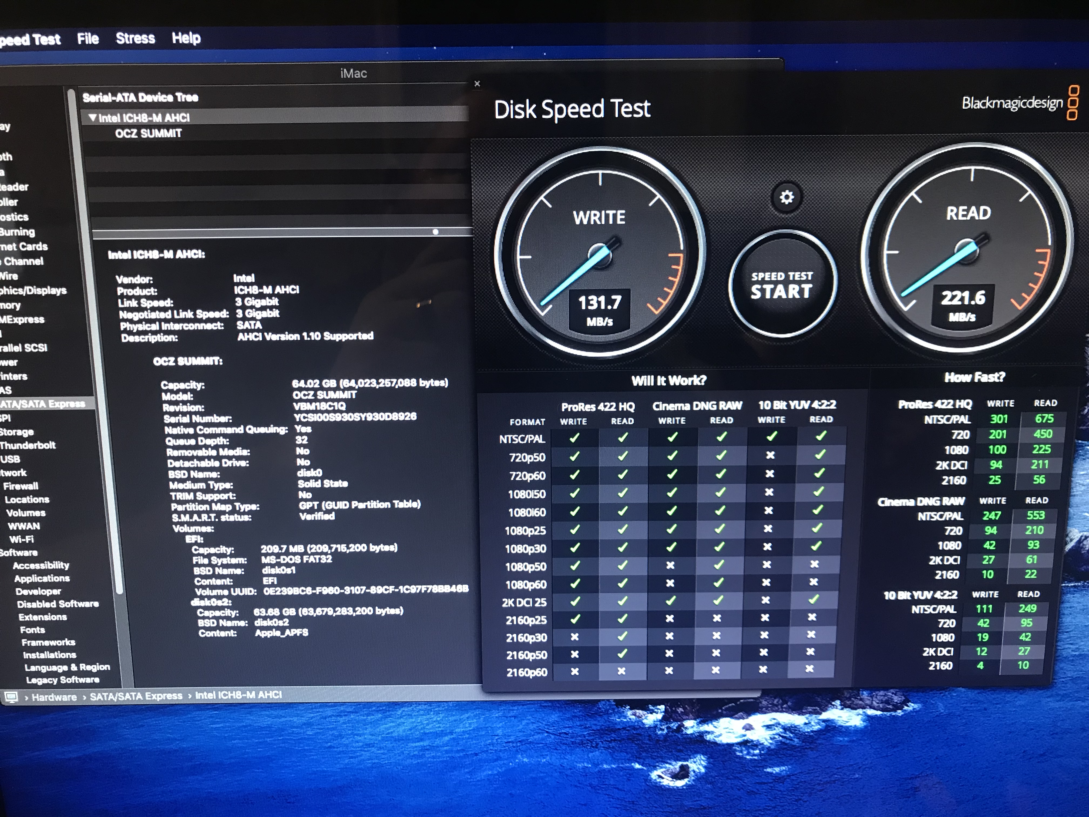
Task: Click the 2160p60 format row label
Action: (526, 672)
